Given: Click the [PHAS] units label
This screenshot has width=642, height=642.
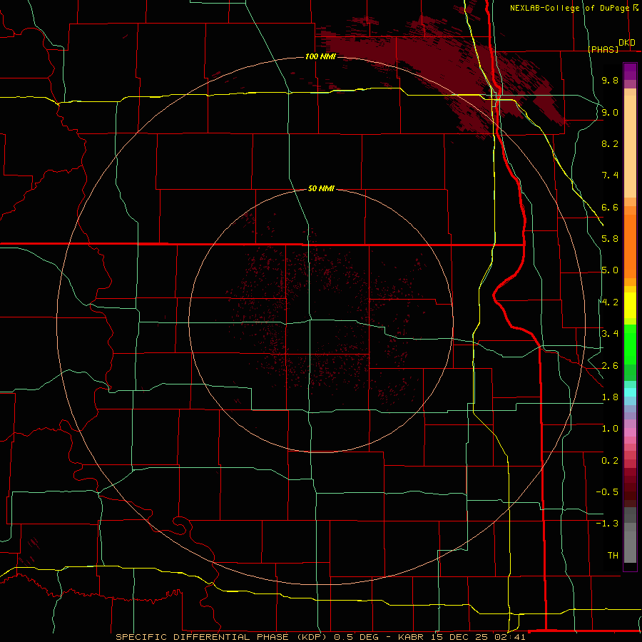Looking at the screenshot, I should (603, 49).
